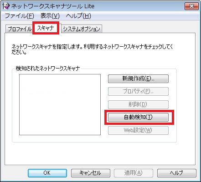Click inside the detected network scanner list
The width and height of the screenshot is (201, 182).
(60, 104)
